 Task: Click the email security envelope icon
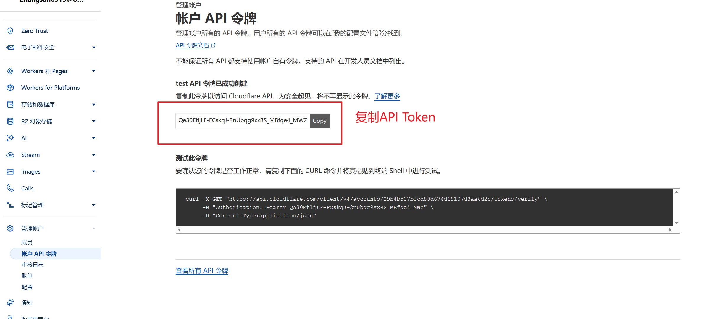(10, 47)
